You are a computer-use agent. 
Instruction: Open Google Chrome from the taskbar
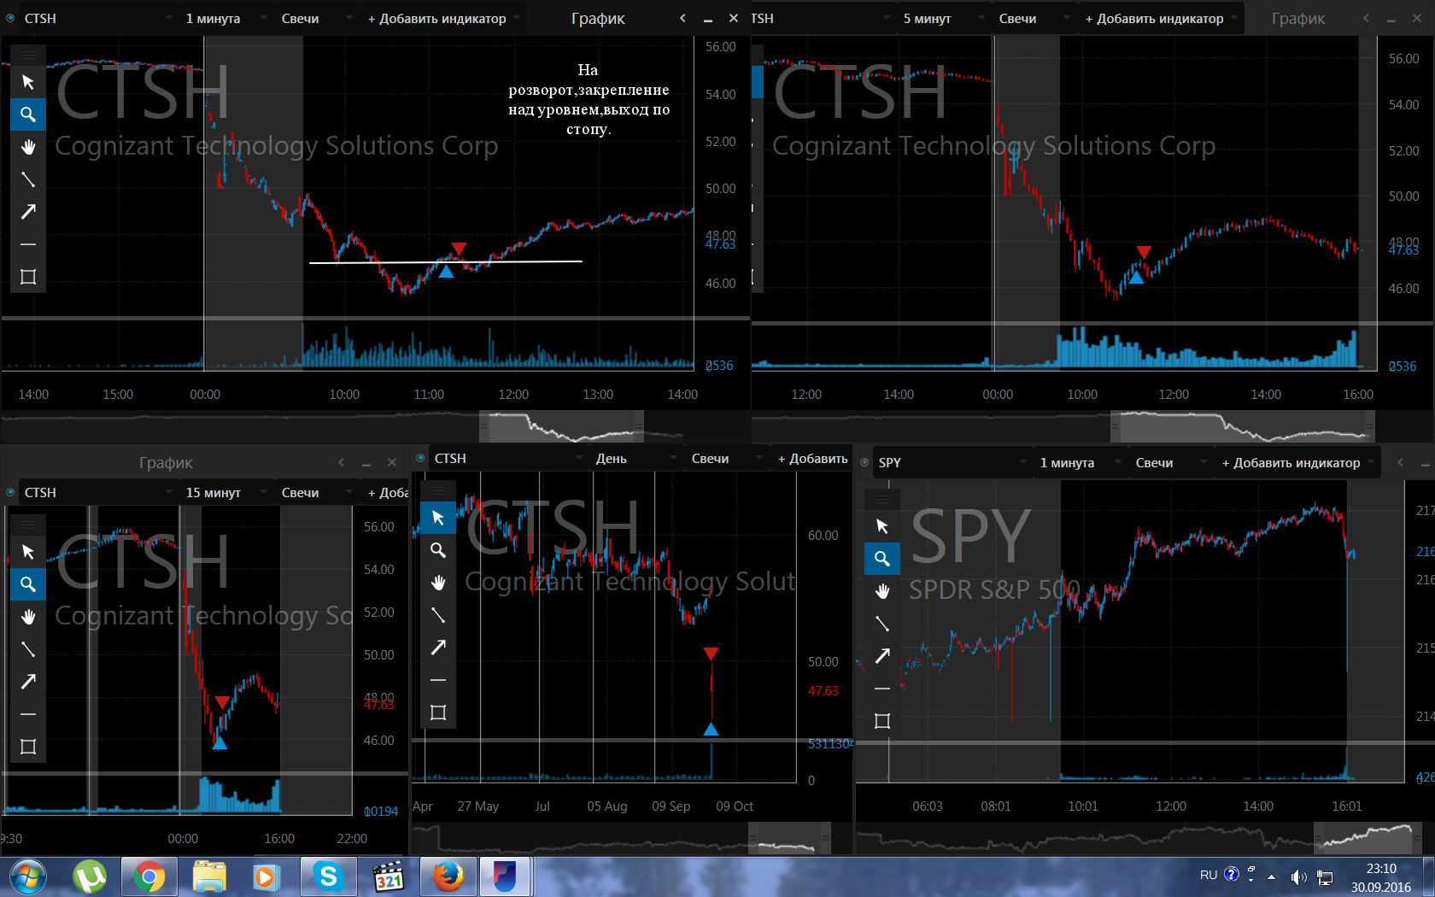click(149, 876)
